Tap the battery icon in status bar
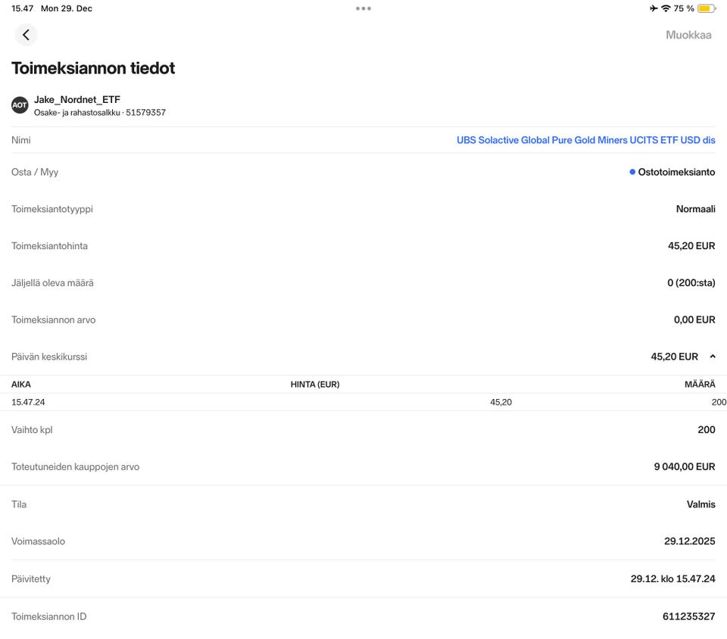The height and width of the screenshot is (639, 727). pos(706,8)
